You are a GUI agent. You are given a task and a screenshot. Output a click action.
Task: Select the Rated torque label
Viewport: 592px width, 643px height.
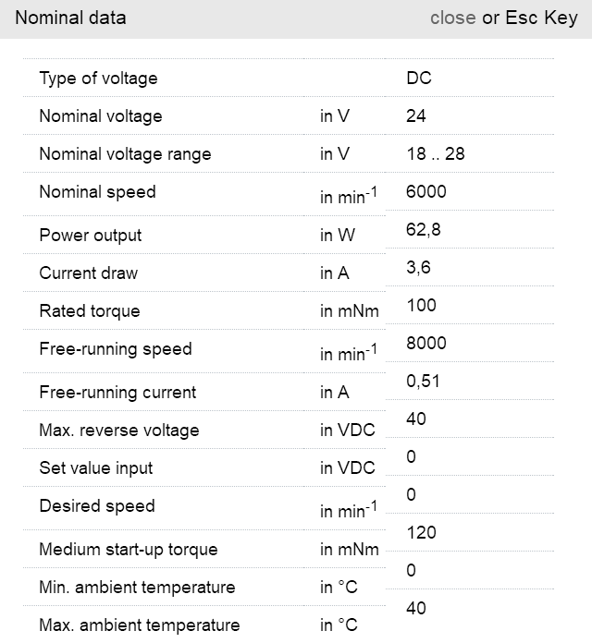tap(90, 311)
